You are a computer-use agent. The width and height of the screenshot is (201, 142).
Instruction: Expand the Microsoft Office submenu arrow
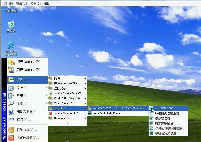click(85, 83)
